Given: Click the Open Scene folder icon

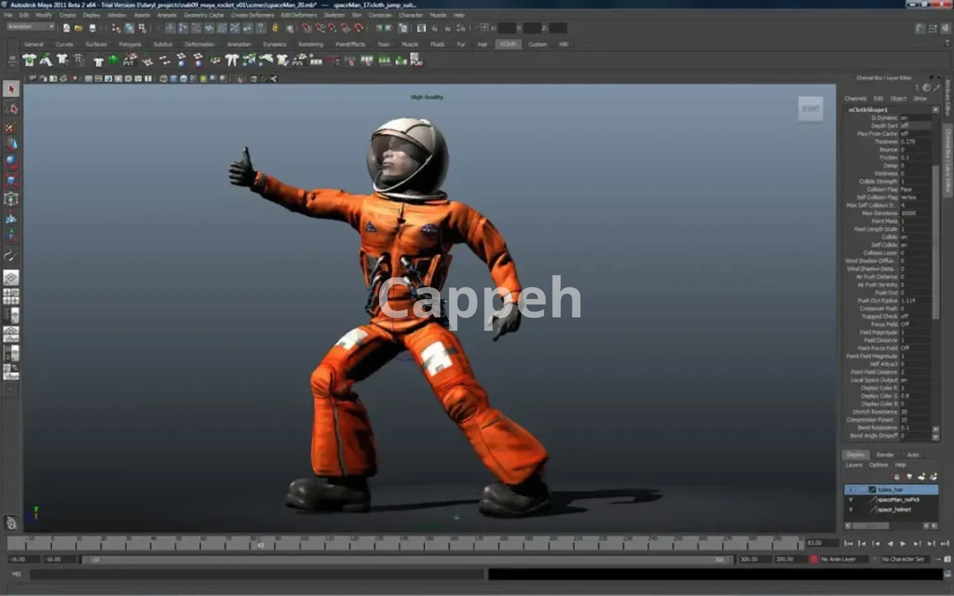Looking at the screenshot, I should pos(79,28).
